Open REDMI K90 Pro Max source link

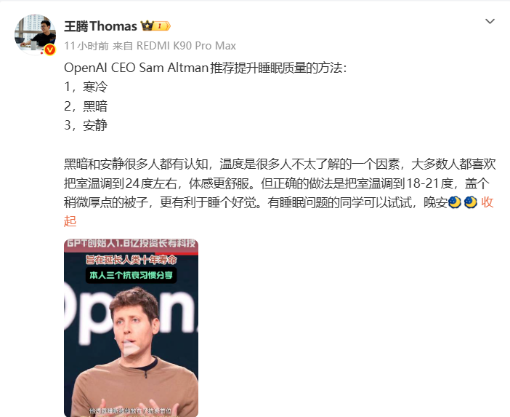tap(186, 46)
